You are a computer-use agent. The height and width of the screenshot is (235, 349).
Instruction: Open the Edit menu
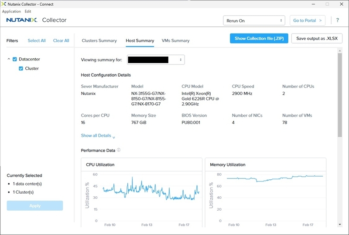(28, 11)
